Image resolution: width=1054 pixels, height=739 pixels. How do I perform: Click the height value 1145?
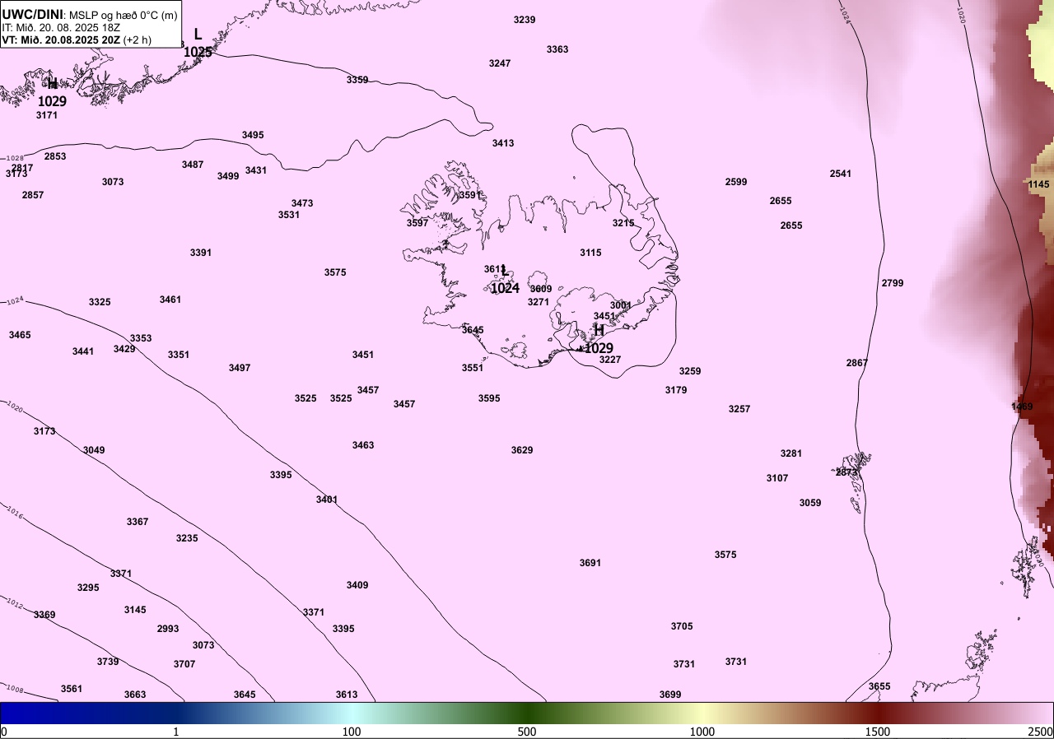tap(1039, 184)
